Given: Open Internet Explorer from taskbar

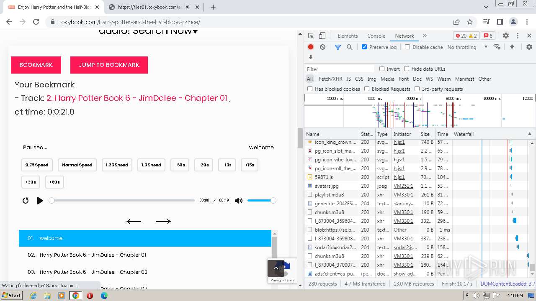Looking at the screenshot, I should point(33,296).
